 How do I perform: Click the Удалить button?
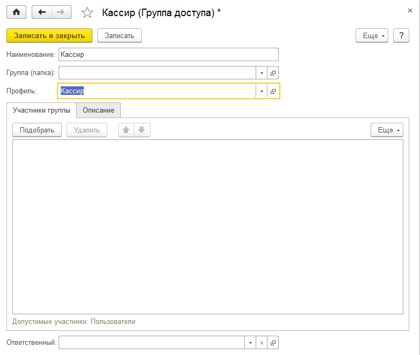coord(87,130)
